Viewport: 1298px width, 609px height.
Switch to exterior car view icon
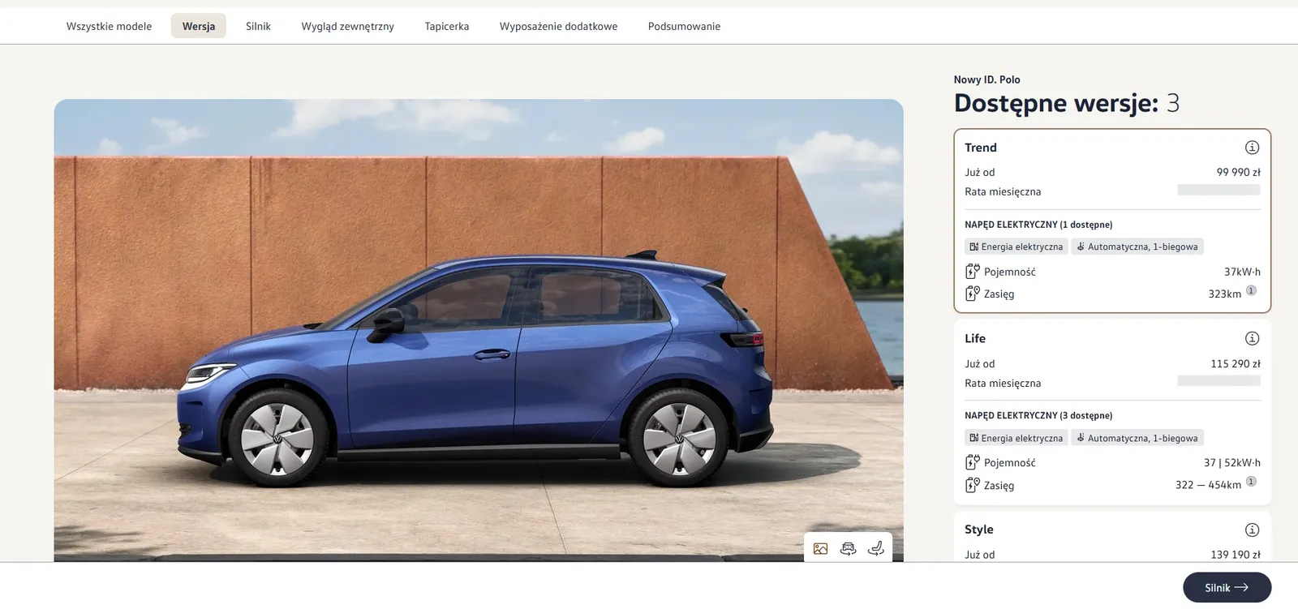(848, 549)
